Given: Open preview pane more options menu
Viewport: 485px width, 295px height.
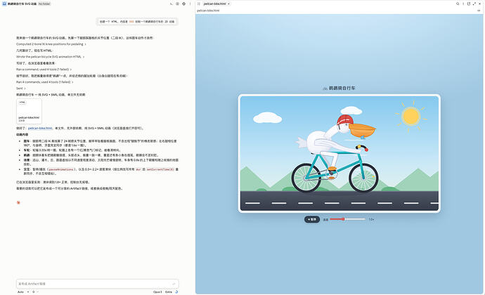Looking at the screenshot, I should (463, 4).
